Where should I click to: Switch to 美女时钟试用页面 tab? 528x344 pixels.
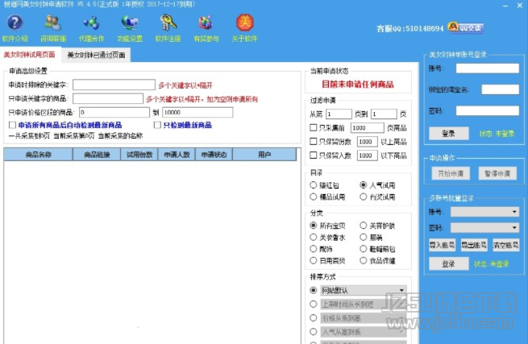[x=30, y=55]
